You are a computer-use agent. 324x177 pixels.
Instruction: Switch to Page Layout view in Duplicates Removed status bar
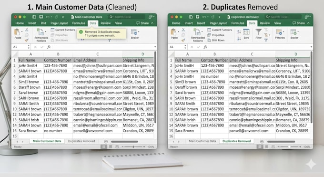pos(267,147)
